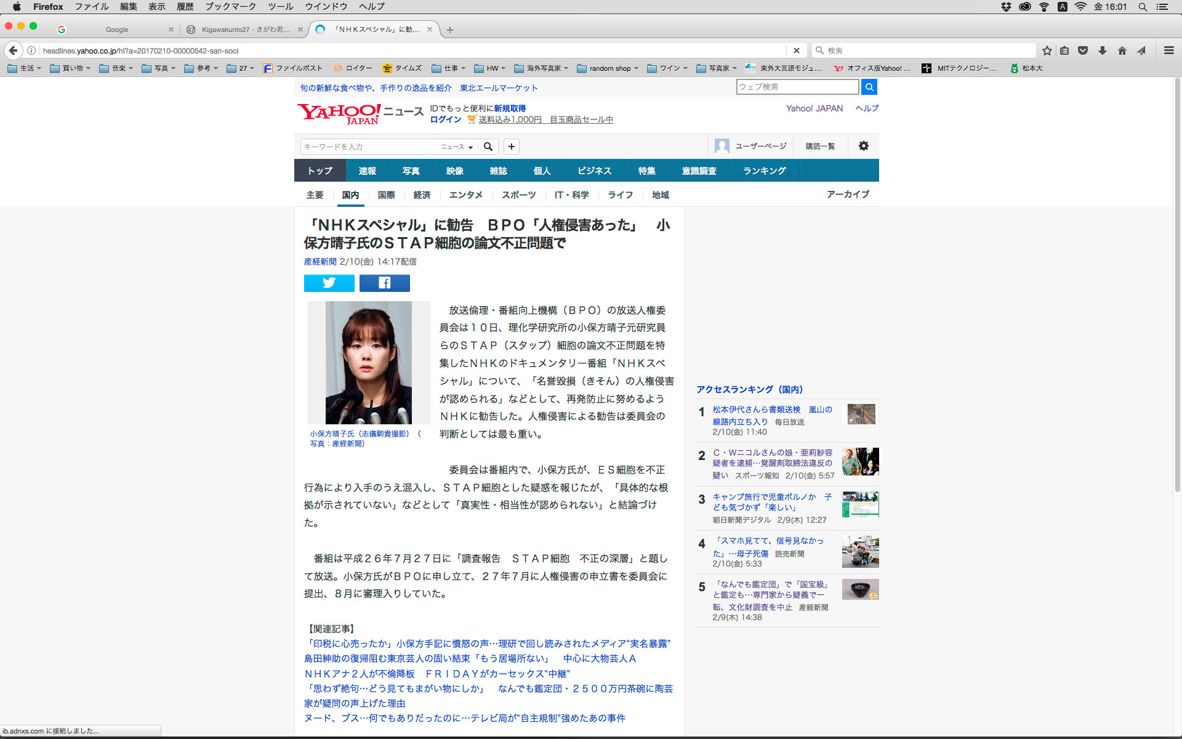Switch to the 国際 news category tab
Viewport: 1182px width, 739px height.
pyautogui.click(x=386, y=195)
